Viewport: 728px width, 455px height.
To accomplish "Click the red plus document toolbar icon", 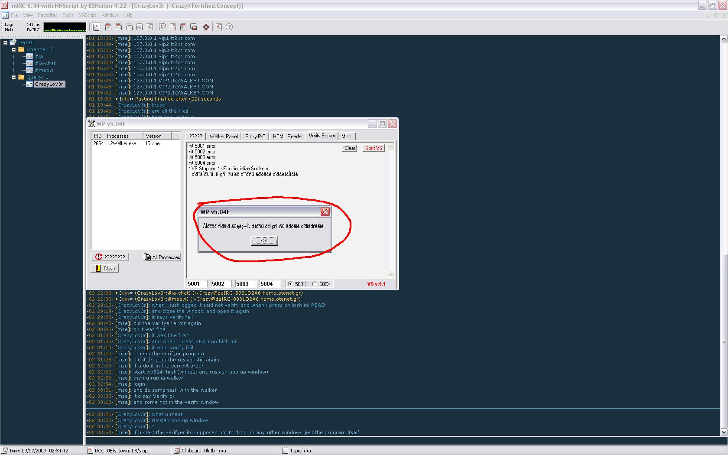I will (218, 27).
